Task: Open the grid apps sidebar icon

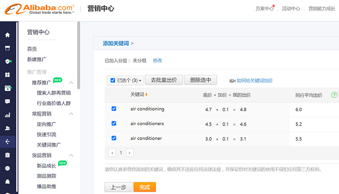Action: click(7, 75)
